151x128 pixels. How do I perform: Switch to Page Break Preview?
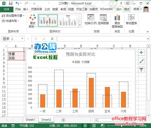(x=102, y=125)
